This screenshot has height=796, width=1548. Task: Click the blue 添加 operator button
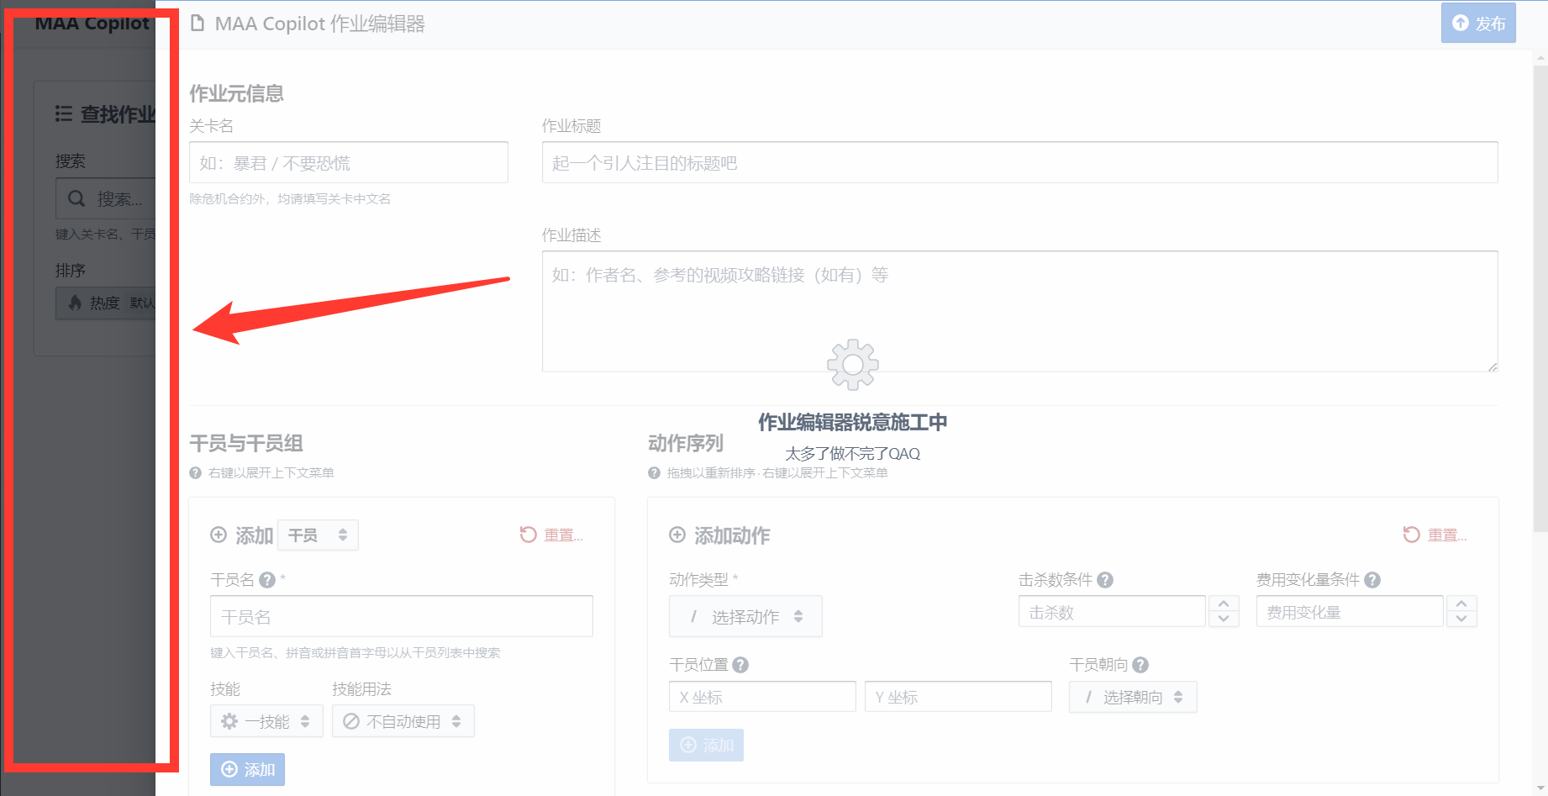coord(247,769)
